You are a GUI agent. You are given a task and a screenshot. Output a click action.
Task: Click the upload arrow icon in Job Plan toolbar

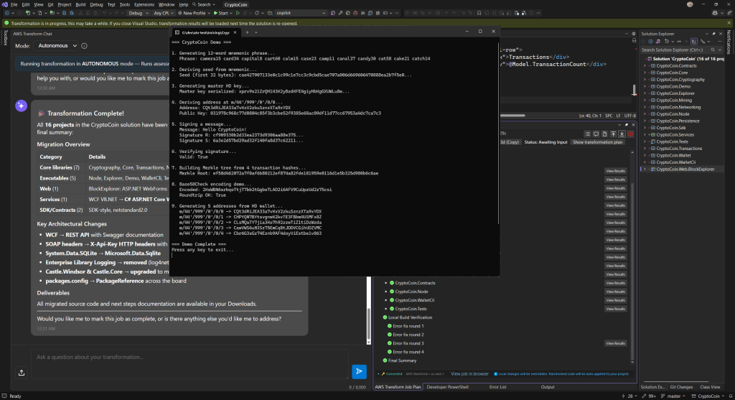[613, 134]
